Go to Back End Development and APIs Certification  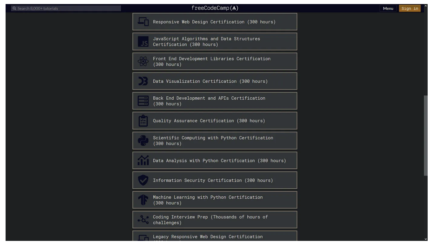click(x=215, y=101)
